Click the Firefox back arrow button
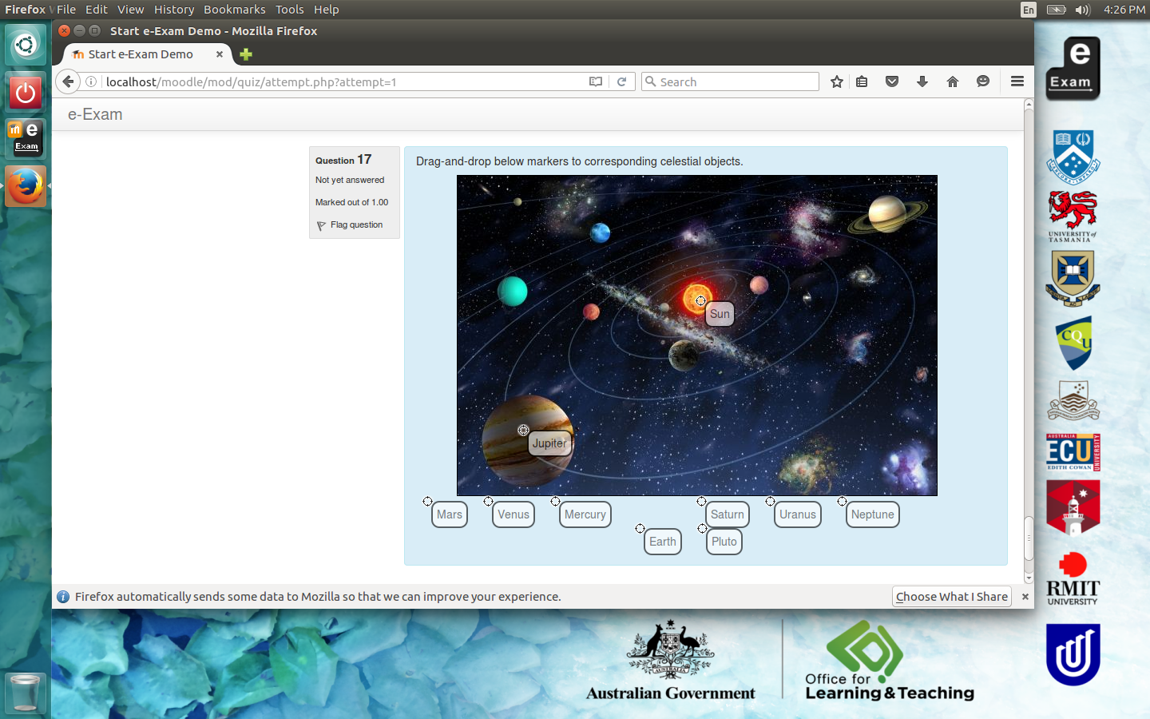Image resolution: width=1150 pixels, height=719 pixels. tap(69, 81)
